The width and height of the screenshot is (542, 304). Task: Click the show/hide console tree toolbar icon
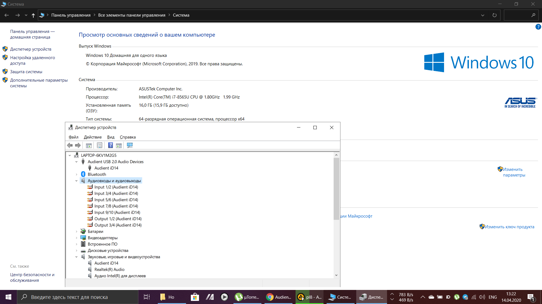pyautogui.click(x=89, y=145)
